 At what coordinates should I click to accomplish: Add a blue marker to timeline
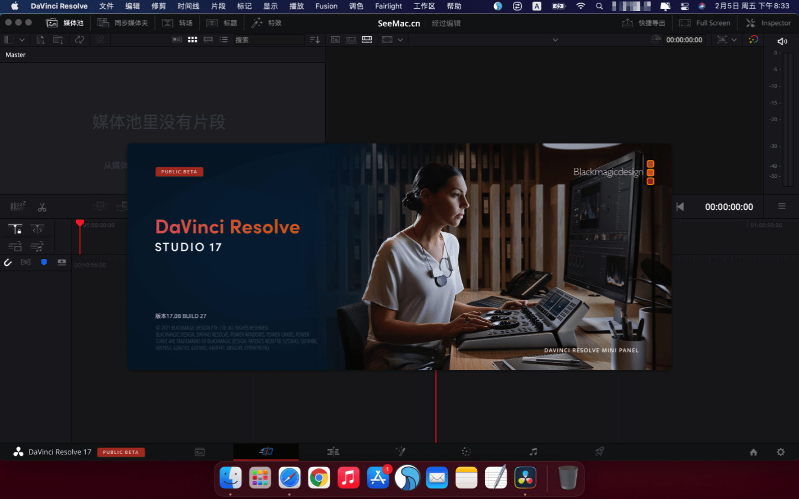pyautogui.click(x=44, y=262)
